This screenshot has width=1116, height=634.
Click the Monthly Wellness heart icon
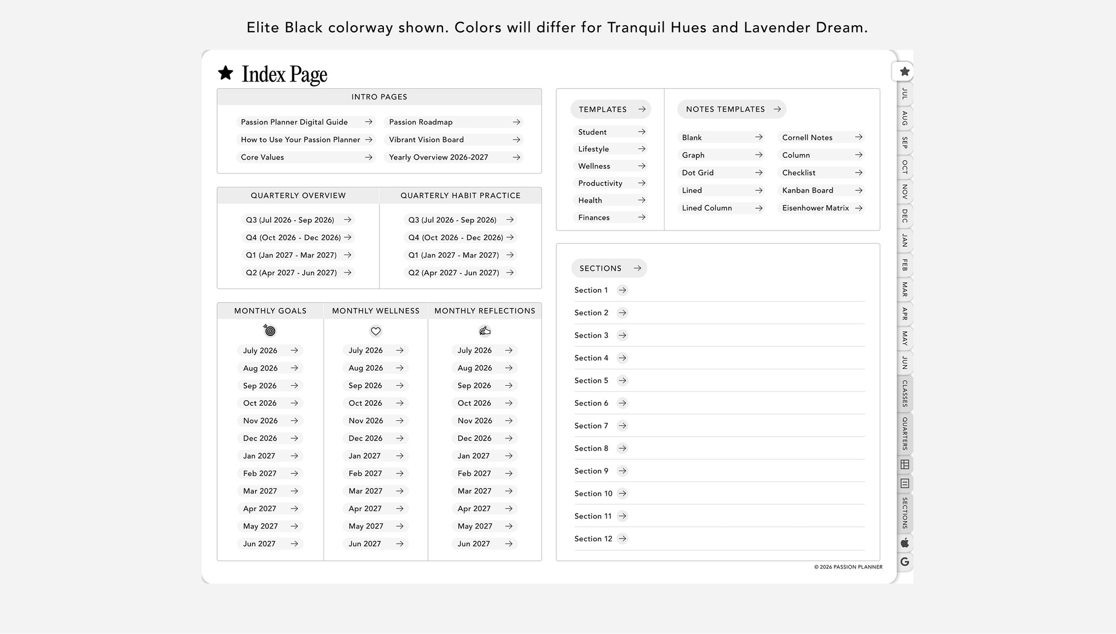pyautogui.click(x=376, y=332)
